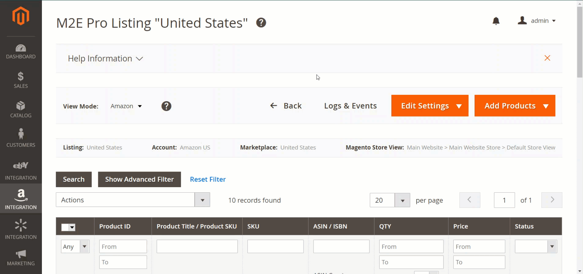This screenshot has height=274, width=583.
Task: Go to previous page arrow
Action: (470, 200)
